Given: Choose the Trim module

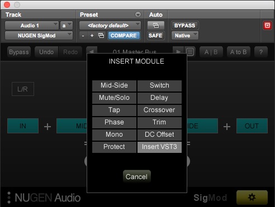Looking at the screenshot, I should 159,122.
